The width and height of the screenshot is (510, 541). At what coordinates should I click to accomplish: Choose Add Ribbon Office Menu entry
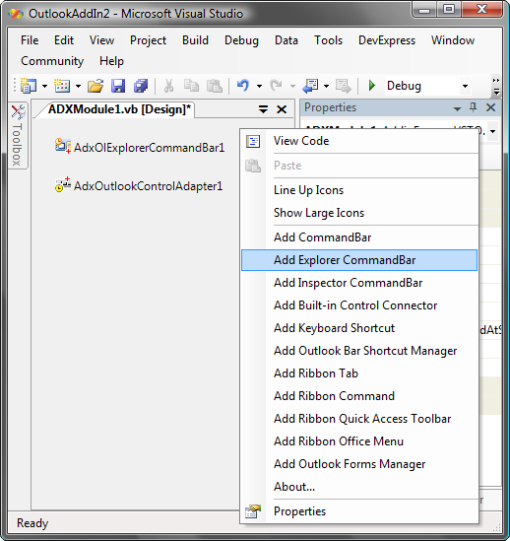tap(359, 441)
